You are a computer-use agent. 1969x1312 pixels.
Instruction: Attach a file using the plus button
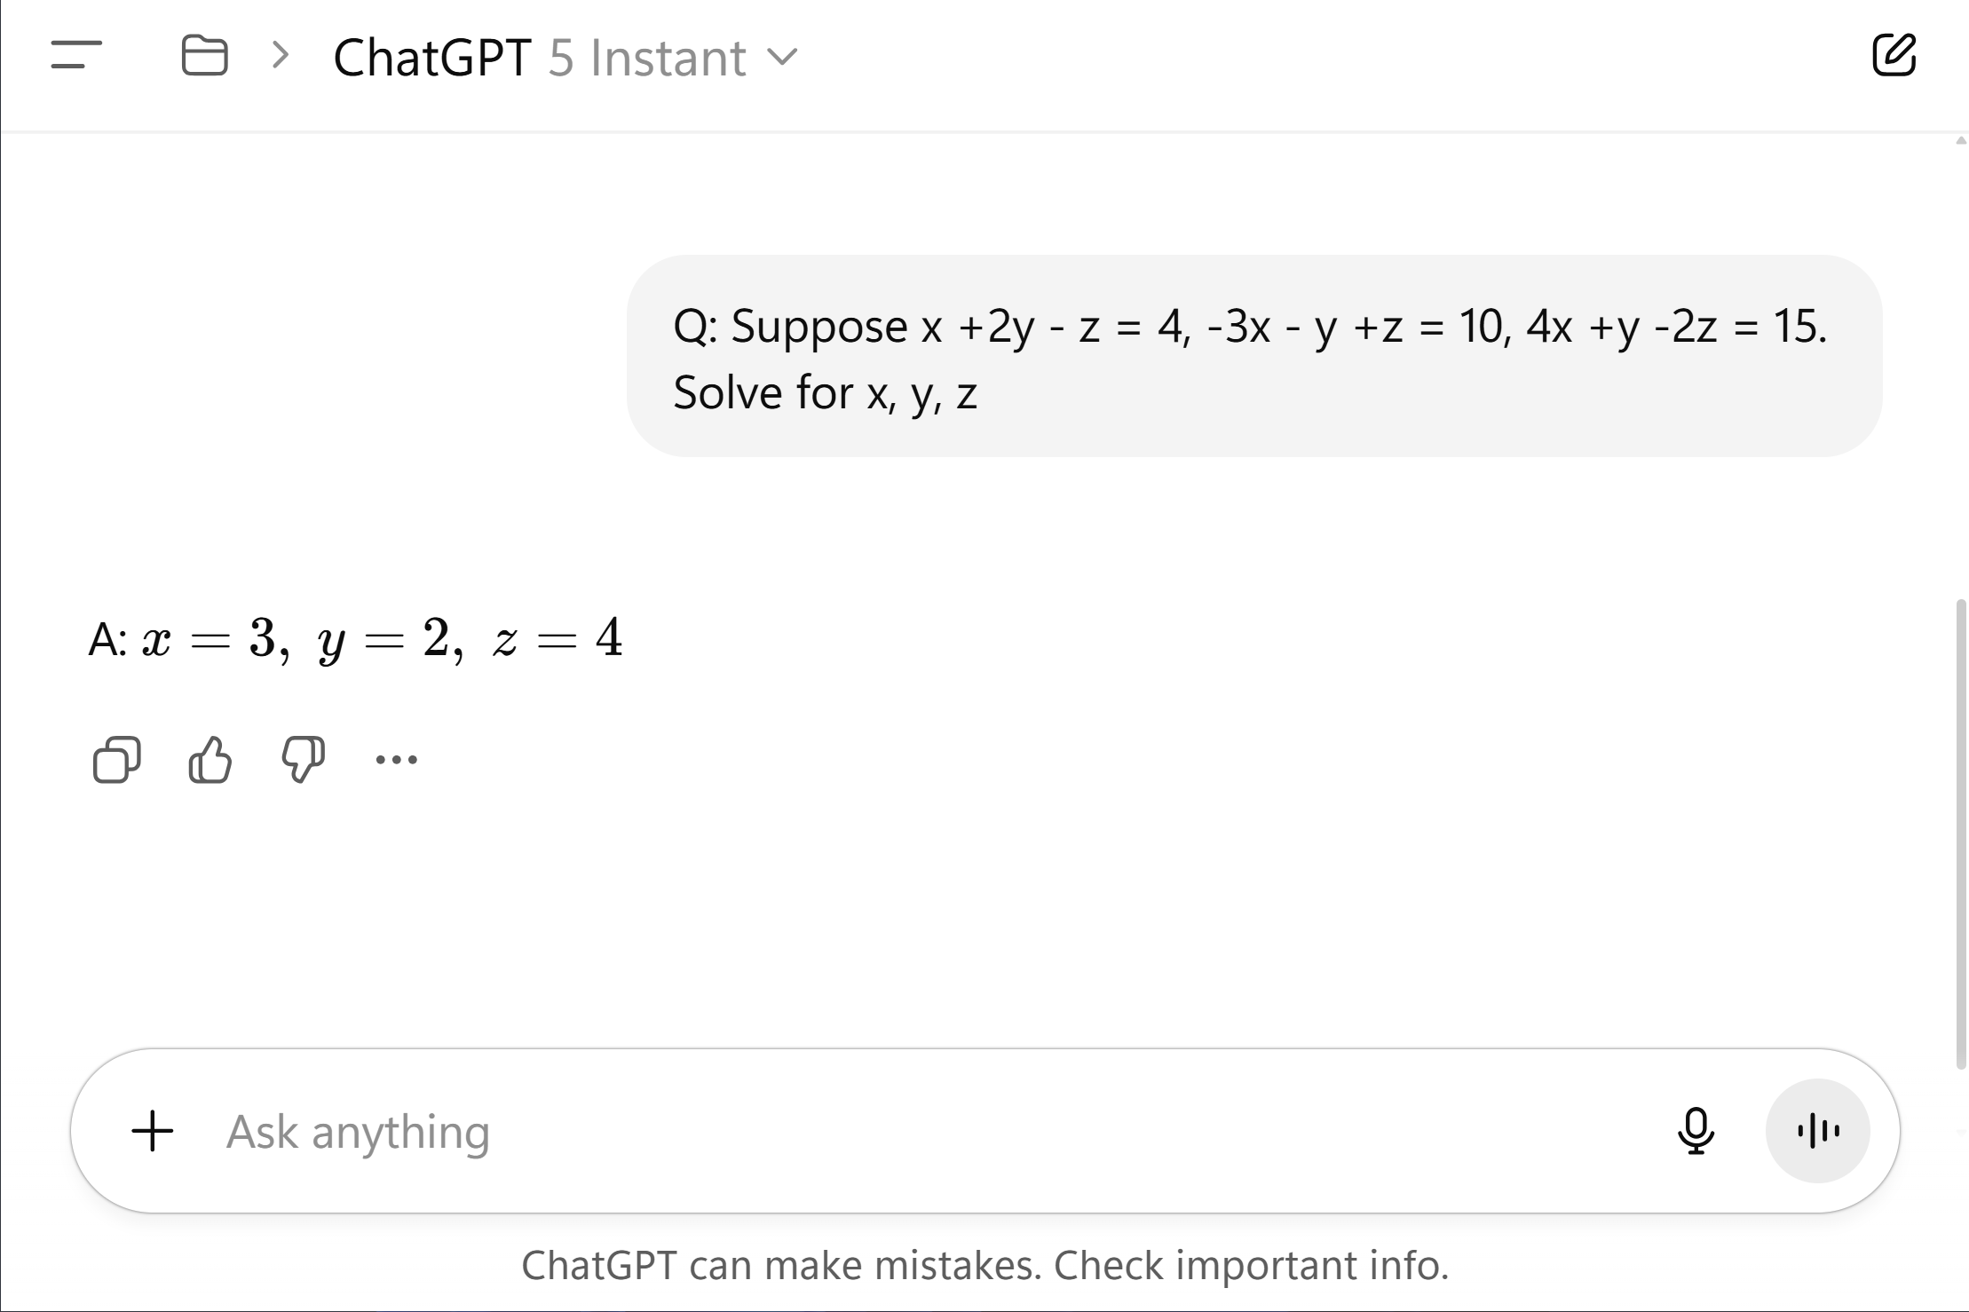(x=153, y=1131)
